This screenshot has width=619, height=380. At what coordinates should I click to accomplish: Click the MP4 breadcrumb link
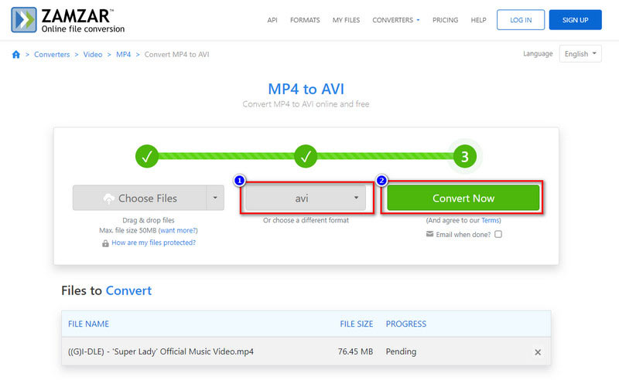coord(124,55)
